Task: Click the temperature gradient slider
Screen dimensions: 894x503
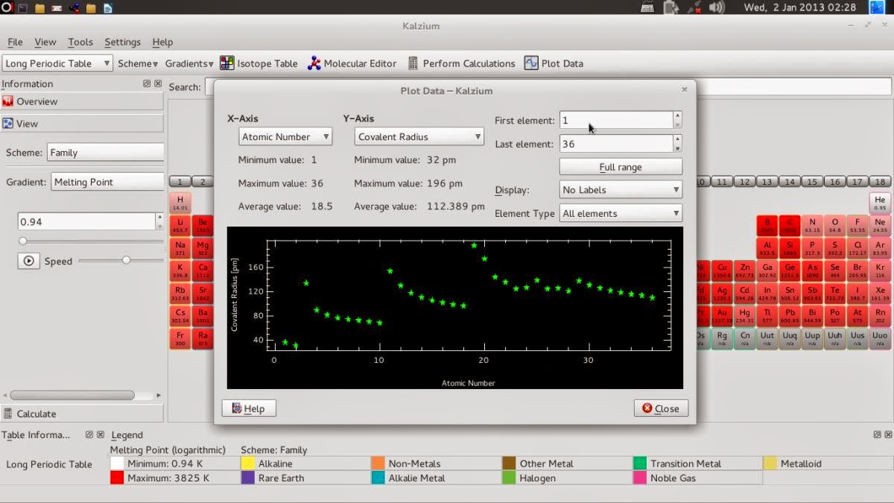Action: tap(91, 241)
